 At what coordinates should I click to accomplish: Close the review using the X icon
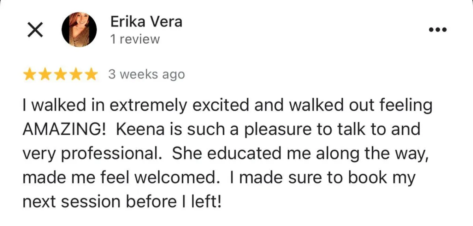(35, 30)
